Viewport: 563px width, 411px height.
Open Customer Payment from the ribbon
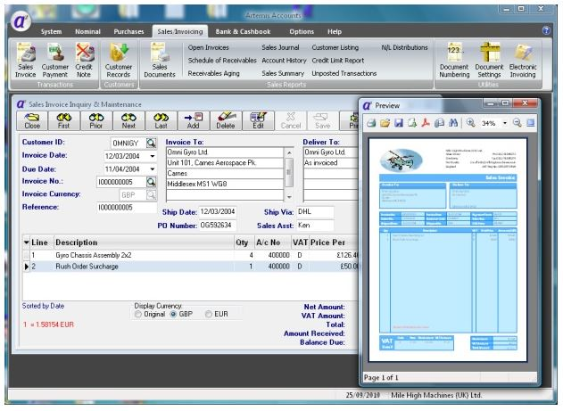[x=54, y=61]
